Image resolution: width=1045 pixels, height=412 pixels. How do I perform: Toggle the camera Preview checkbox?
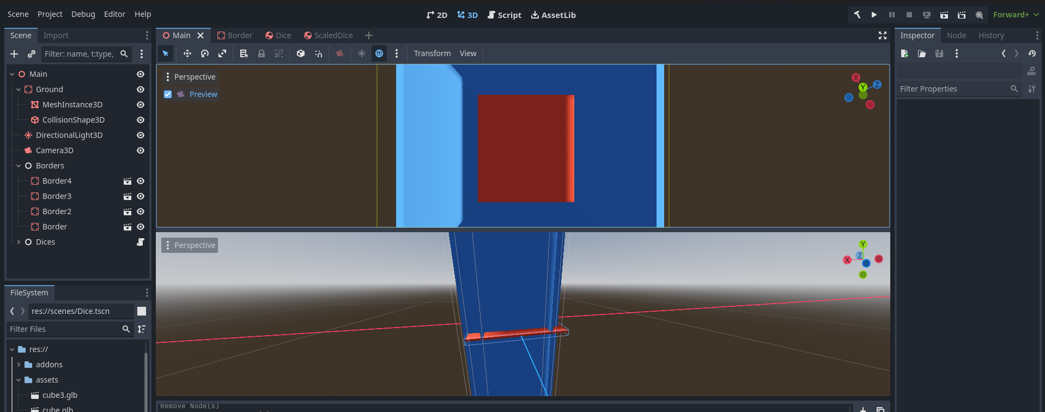(168, 94)
